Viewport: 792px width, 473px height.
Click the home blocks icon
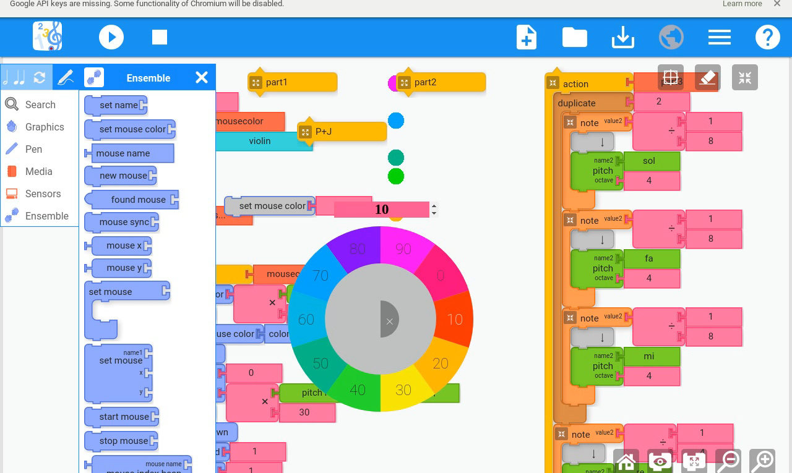pyautogui.click(x=626, y=461)
